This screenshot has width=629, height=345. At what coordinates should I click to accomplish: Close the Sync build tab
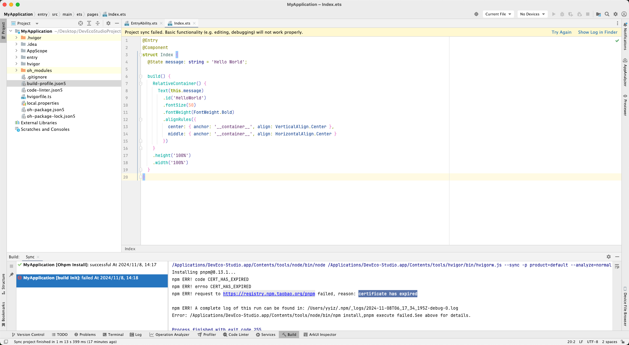(x=38, y=257)
